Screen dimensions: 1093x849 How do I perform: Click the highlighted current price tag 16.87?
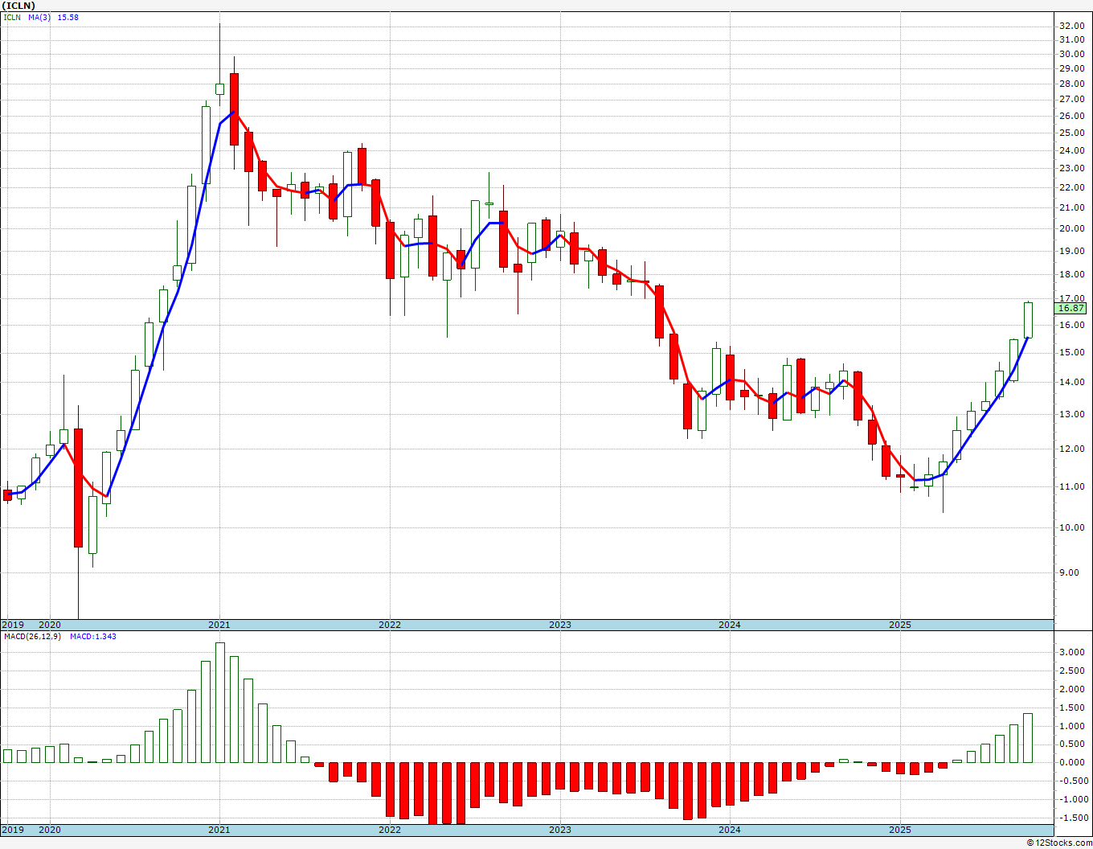[1071, 308]
